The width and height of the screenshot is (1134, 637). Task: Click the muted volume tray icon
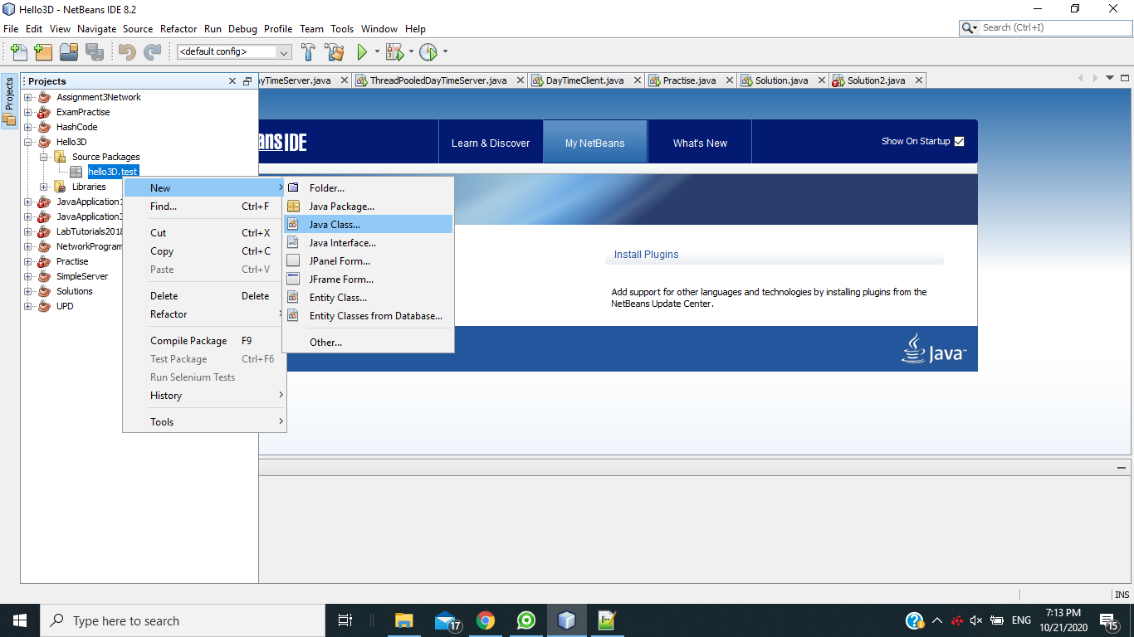coord(976,620)
